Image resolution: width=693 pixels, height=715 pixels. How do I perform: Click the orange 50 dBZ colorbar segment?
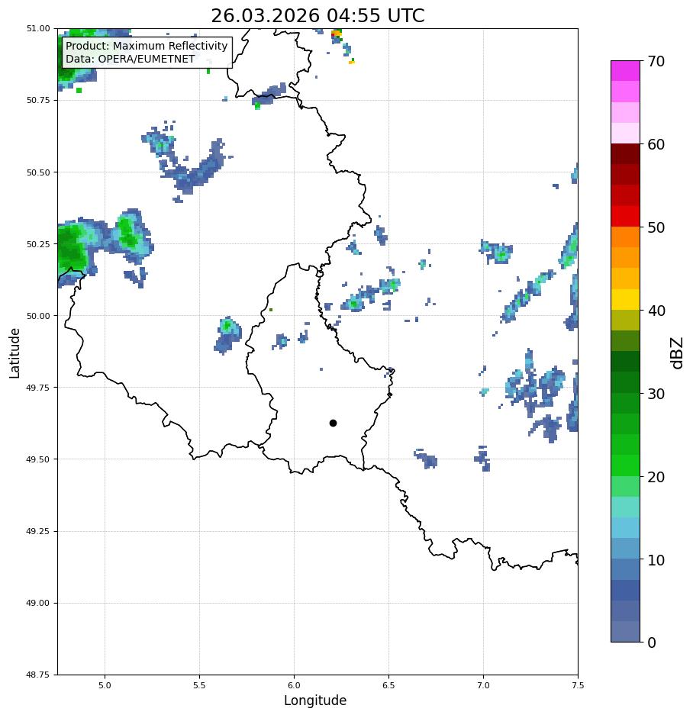tap(626, 237)
